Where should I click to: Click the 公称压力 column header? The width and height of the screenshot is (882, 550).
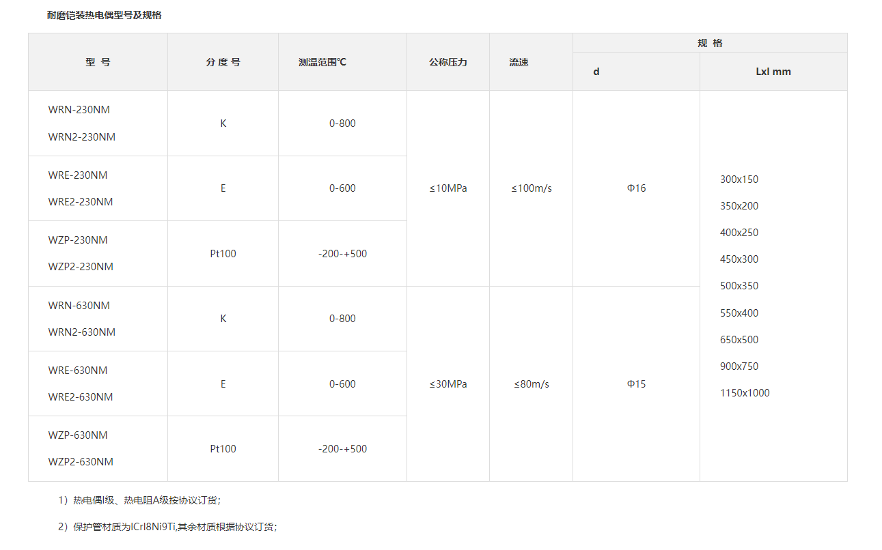(x=448, y=62)
